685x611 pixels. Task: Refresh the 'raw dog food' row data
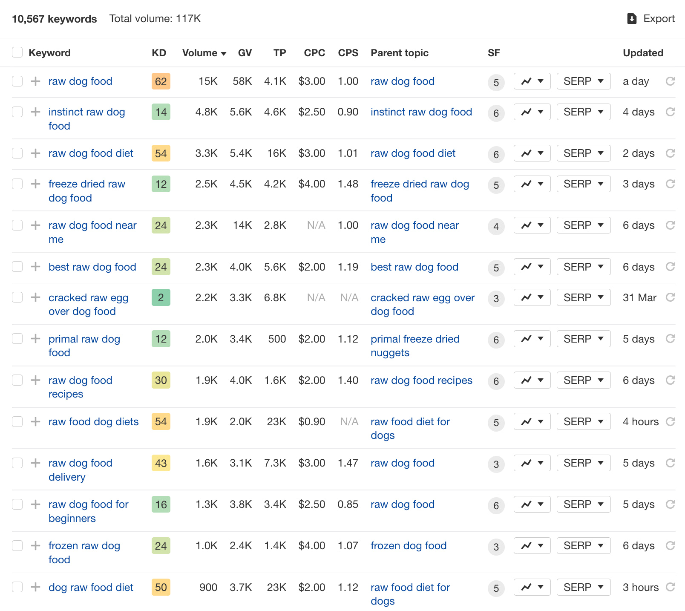point(670,81)
